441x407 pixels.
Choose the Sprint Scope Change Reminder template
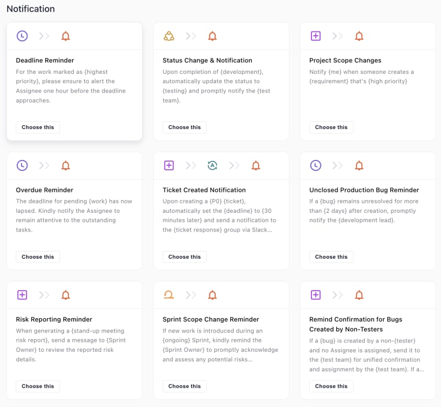(x=185, y=386)
